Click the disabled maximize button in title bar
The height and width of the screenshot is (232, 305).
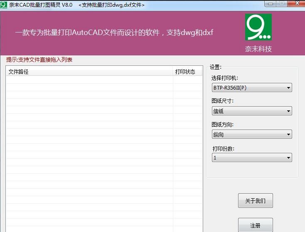pos(282,4)
